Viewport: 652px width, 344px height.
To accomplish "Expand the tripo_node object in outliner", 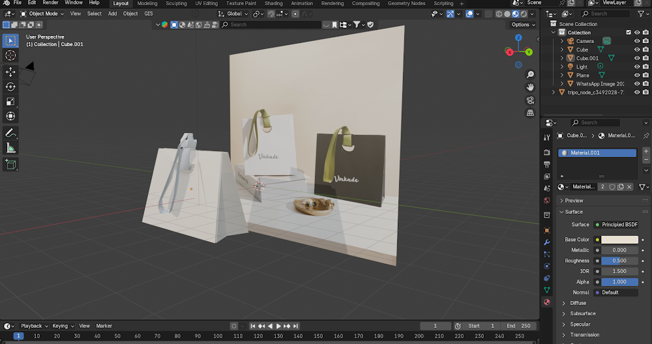I will (x=553, y=93).
